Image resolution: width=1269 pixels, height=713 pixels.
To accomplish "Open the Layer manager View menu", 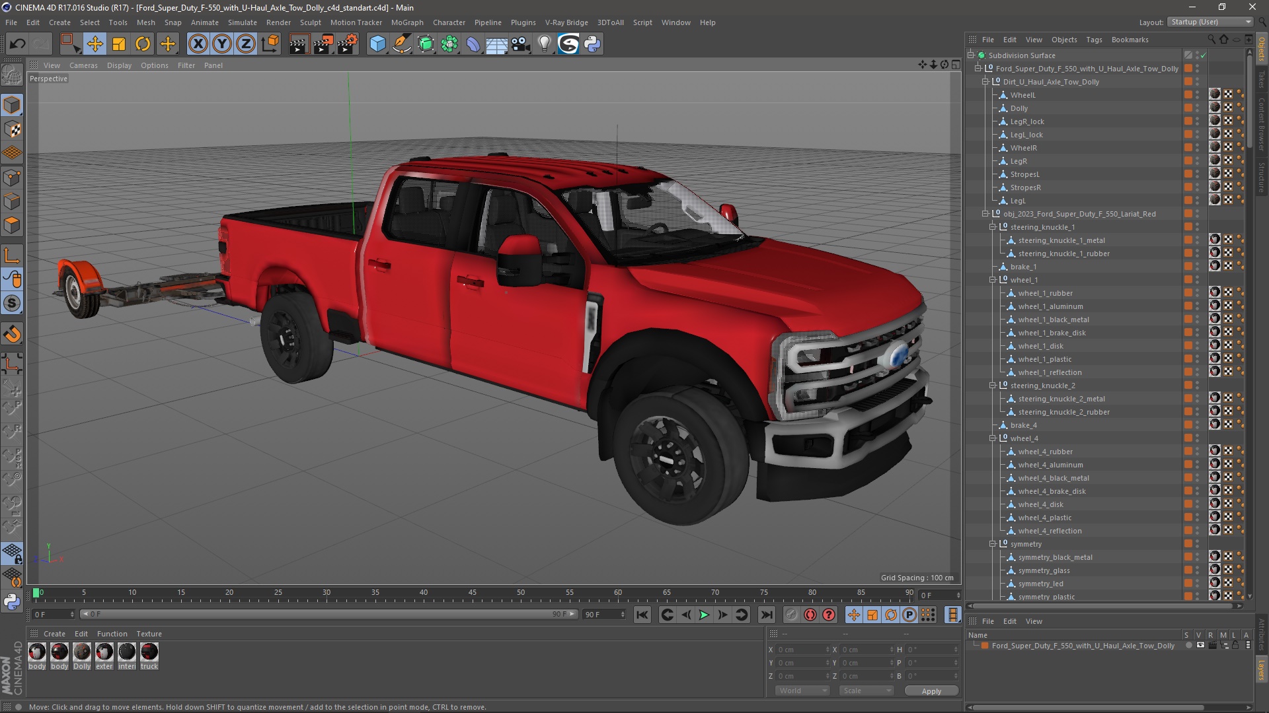I will [x=1034, y=621].
